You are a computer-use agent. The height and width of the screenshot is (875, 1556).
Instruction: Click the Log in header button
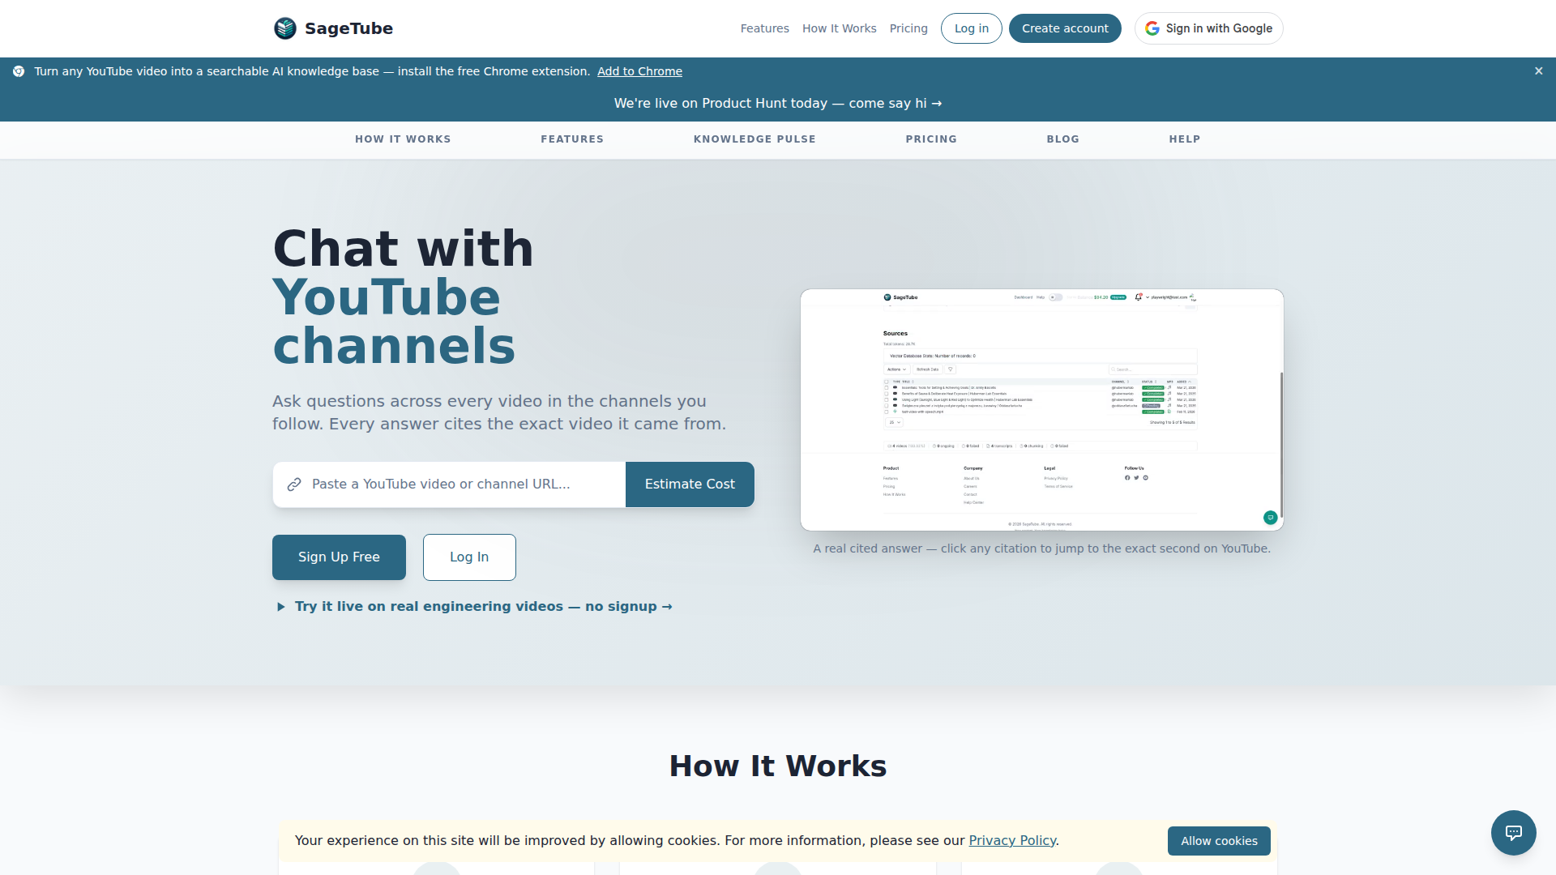pos(971,28)
